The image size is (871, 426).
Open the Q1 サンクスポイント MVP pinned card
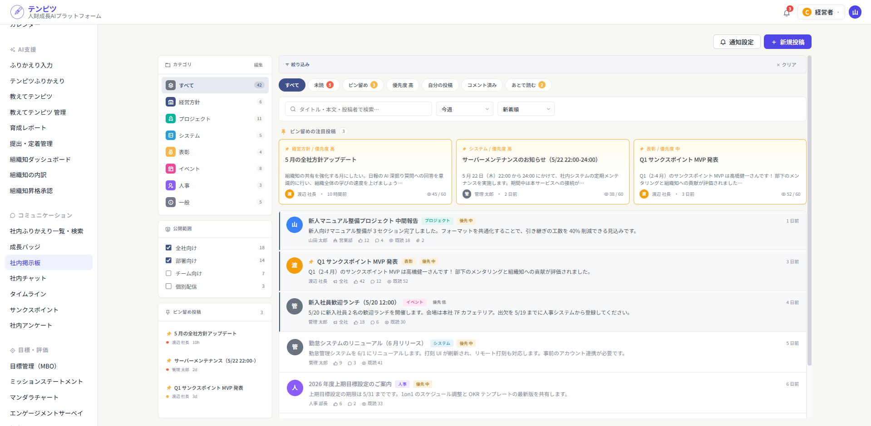(x=720, y=172)
